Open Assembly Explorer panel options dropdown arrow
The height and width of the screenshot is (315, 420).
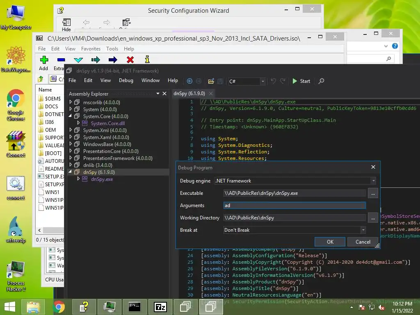[x=158, y=94]
